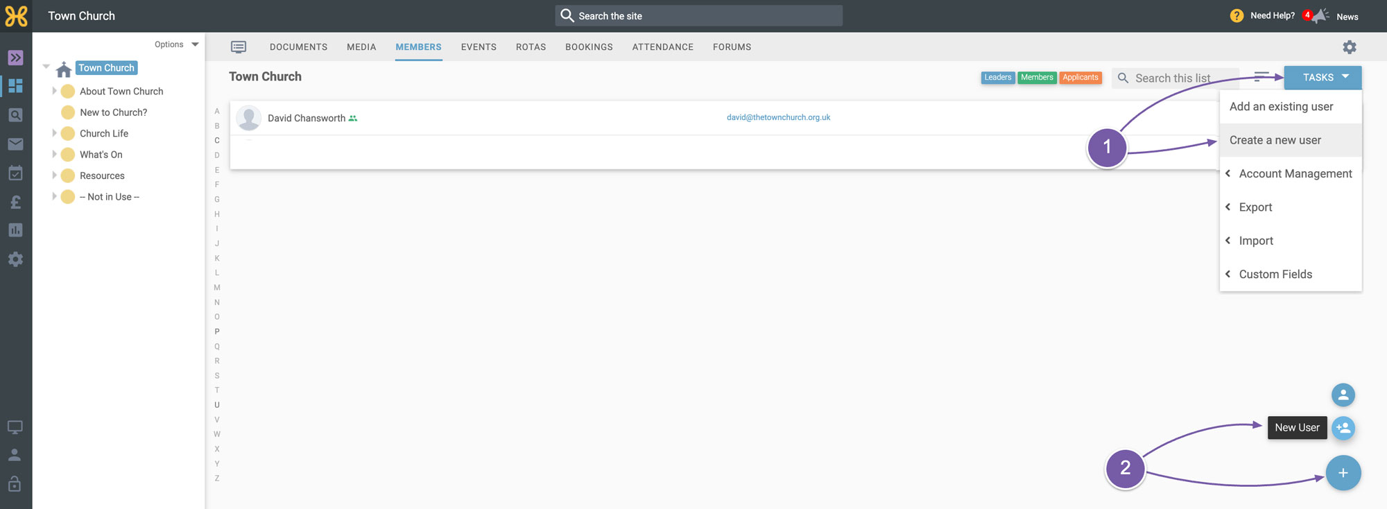Image resolution: width=1387 pixels, height=509 pixels.
Task: Select New to Church? tree item
Action: click(x=113, y=112)
